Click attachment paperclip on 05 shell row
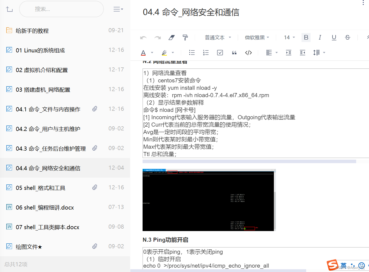Viewport: 369px width, 272px height. point(95,187)
